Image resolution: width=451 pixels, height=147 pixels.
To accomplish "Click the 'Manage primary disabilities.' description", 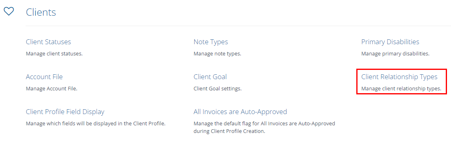I will (x=395, y=53).
